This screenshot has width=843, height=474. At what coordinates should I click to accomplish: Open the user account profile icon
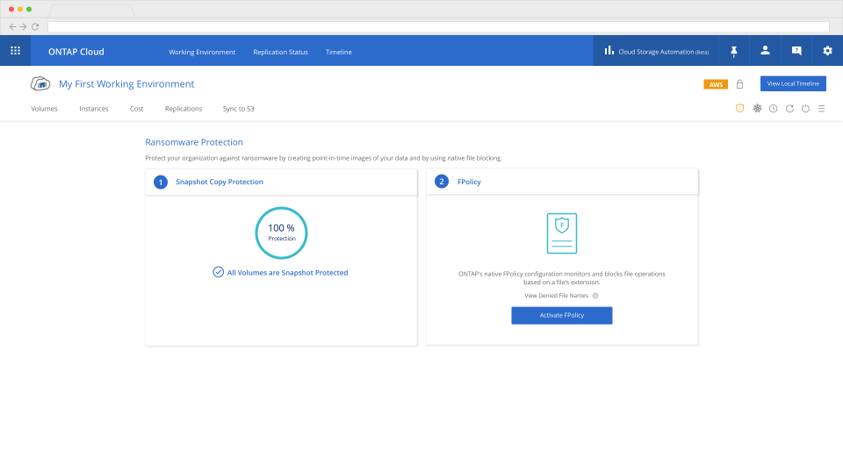click(x=765, y=51)
